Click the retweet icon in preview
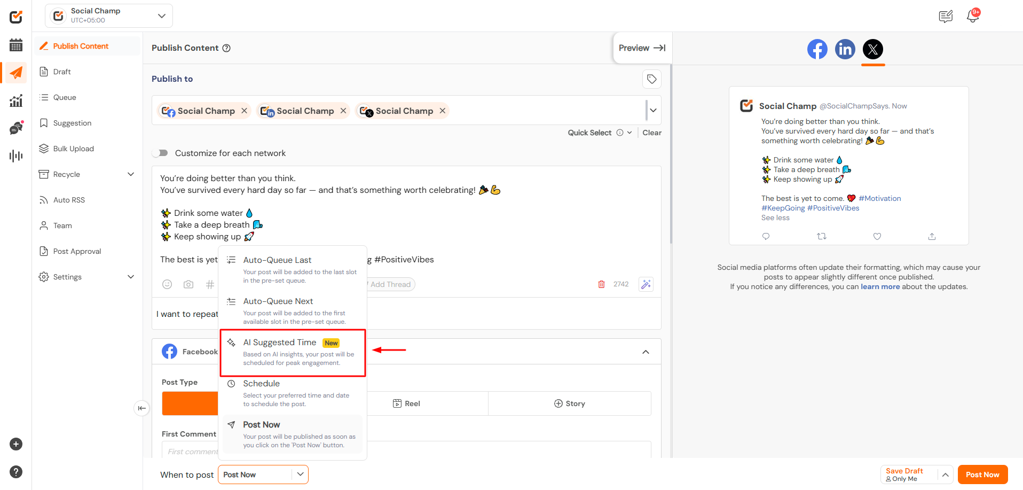Screen dimensions: 1023x490 pos(822,236)
